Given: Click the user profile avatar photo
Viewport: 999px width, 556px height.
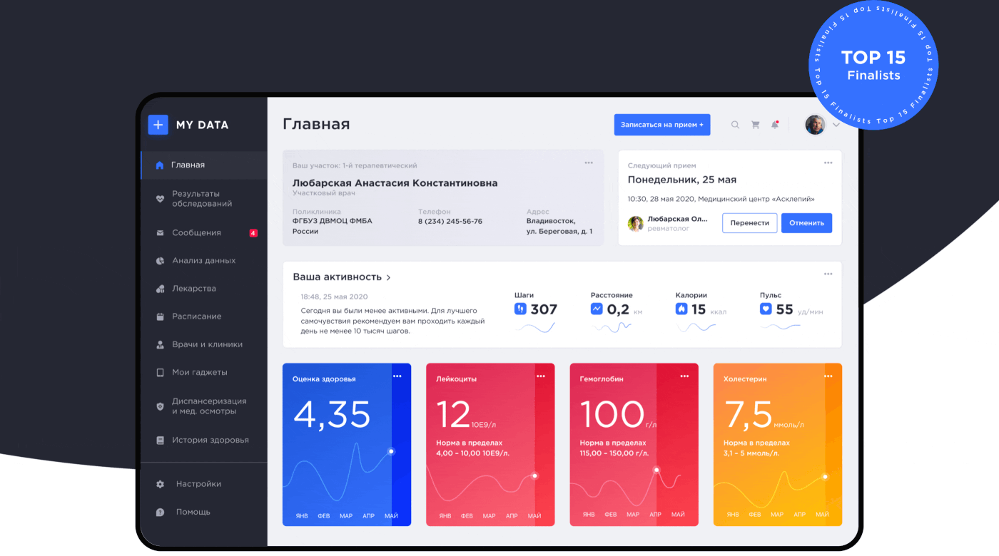Looking at the screenshot, I should (816, 125).
